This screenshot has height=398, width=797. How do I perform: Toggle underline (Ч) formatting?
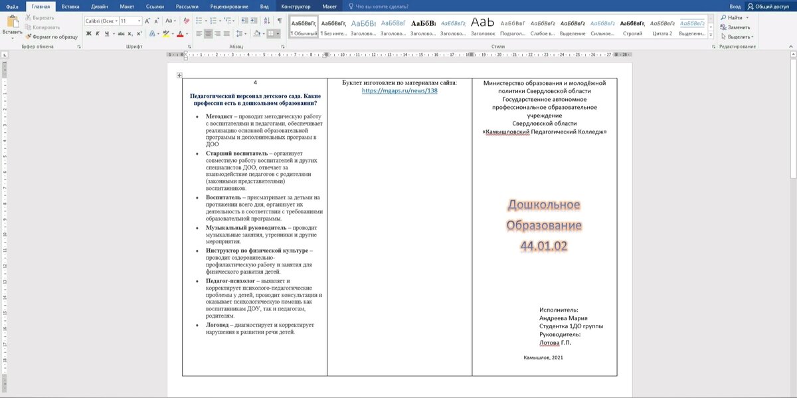(x=106, y=34)
